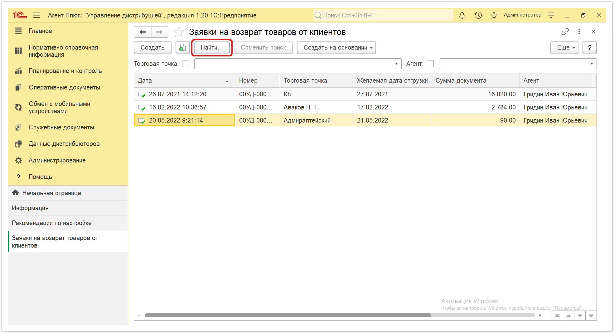The height and width of the screenshot is (333, 614).
Task: Jump to the first list record arrow
Action: coord(557,316)
